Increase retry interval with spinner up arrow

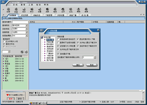[x=95, y=57]
